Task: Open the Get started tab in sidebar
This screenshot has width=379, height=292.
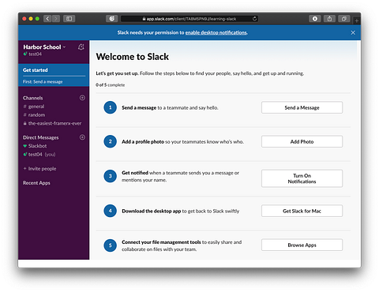Action: (x=54, y=70)
